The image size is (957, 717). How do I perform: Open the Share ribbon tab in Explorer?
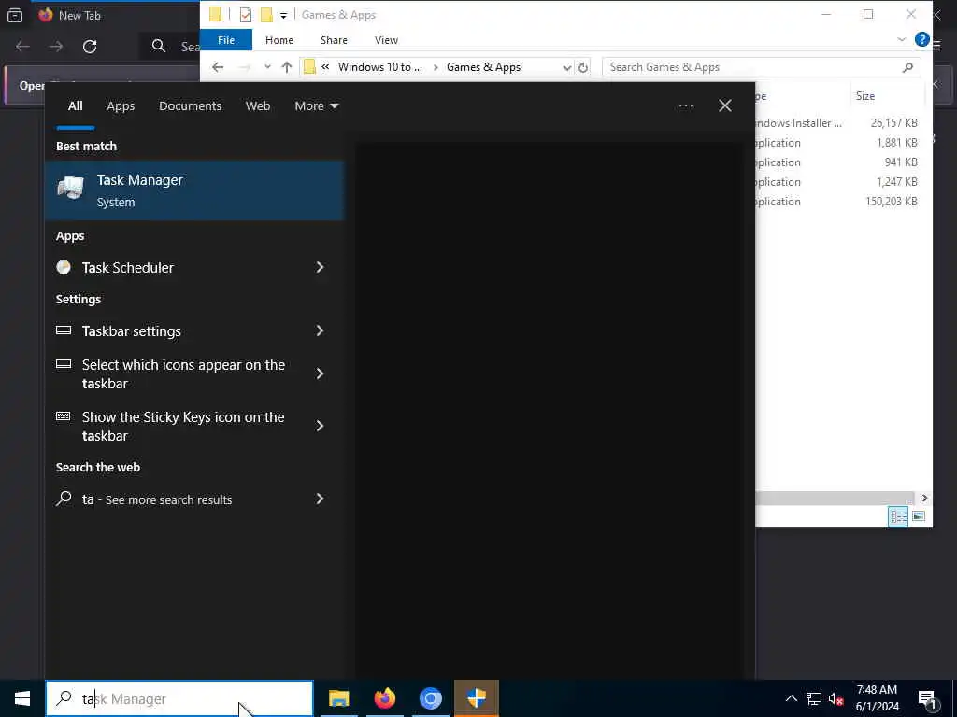pyautogui.click(x=334, y=40)
